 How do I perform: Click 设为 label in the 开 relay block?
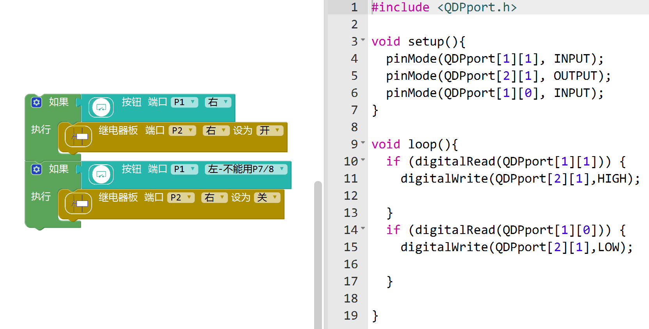coord(243,130)
